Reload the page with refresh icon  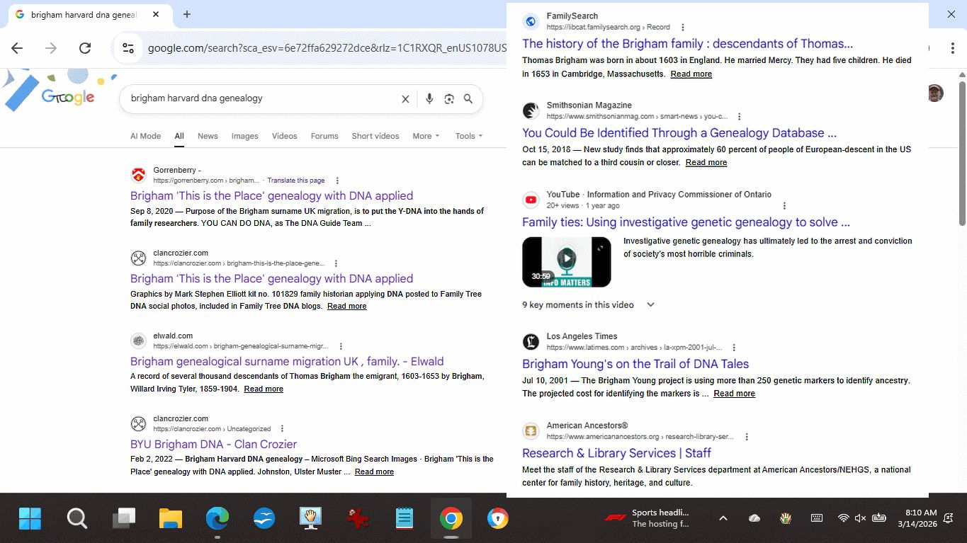[85, 48]
